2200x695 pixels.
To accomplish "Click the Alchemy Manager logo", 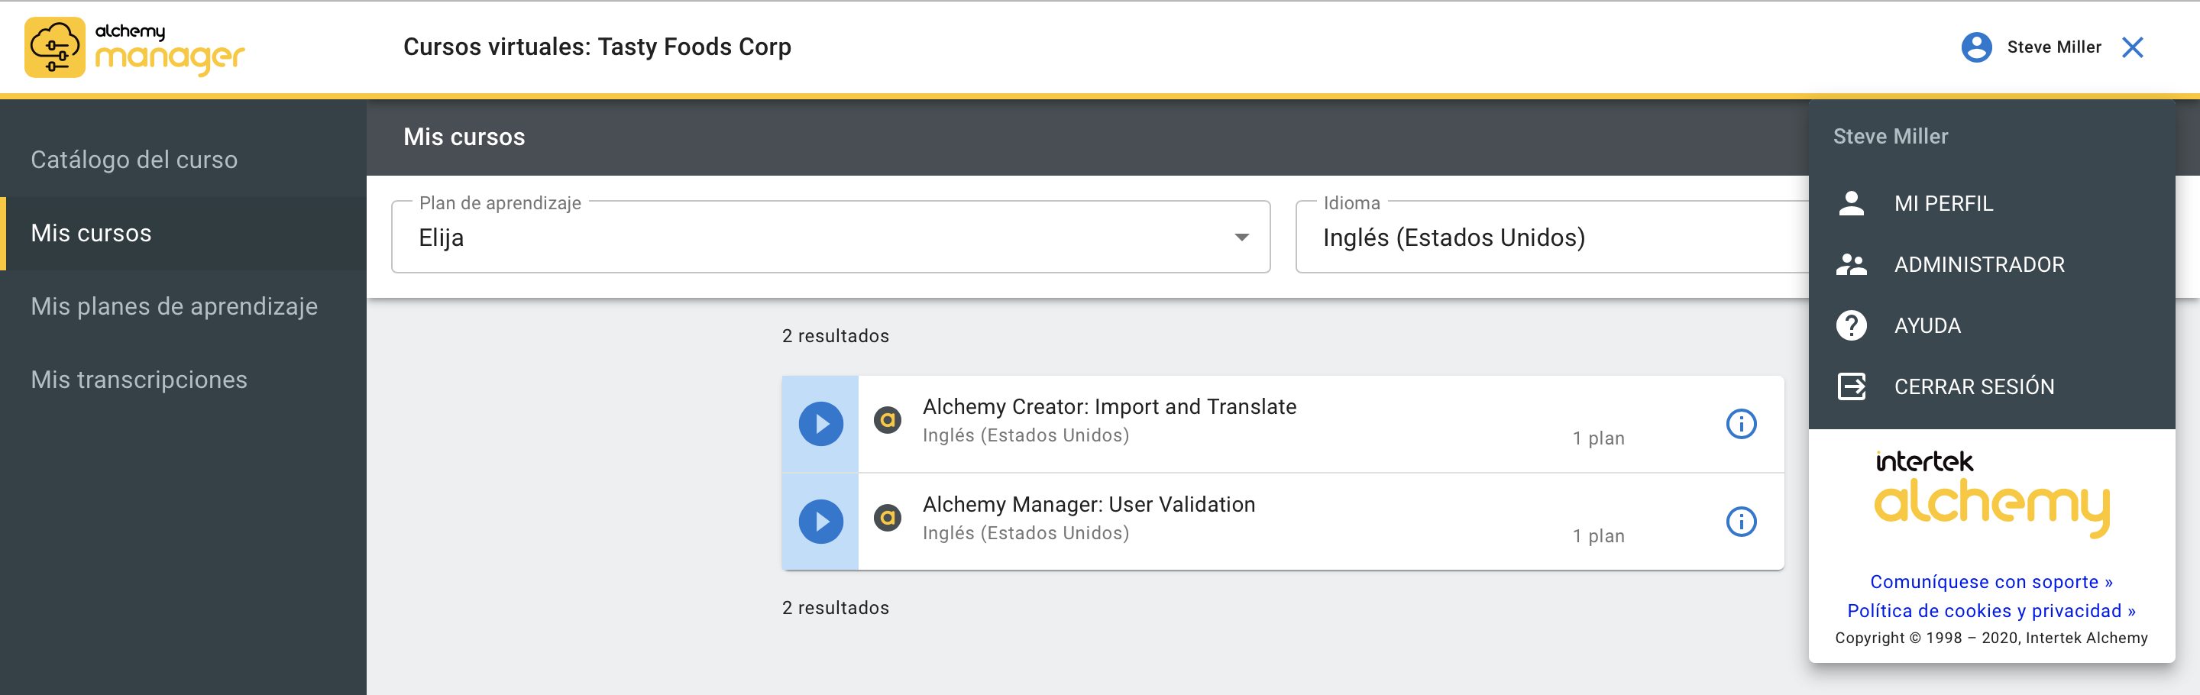I will coord(135,47).
